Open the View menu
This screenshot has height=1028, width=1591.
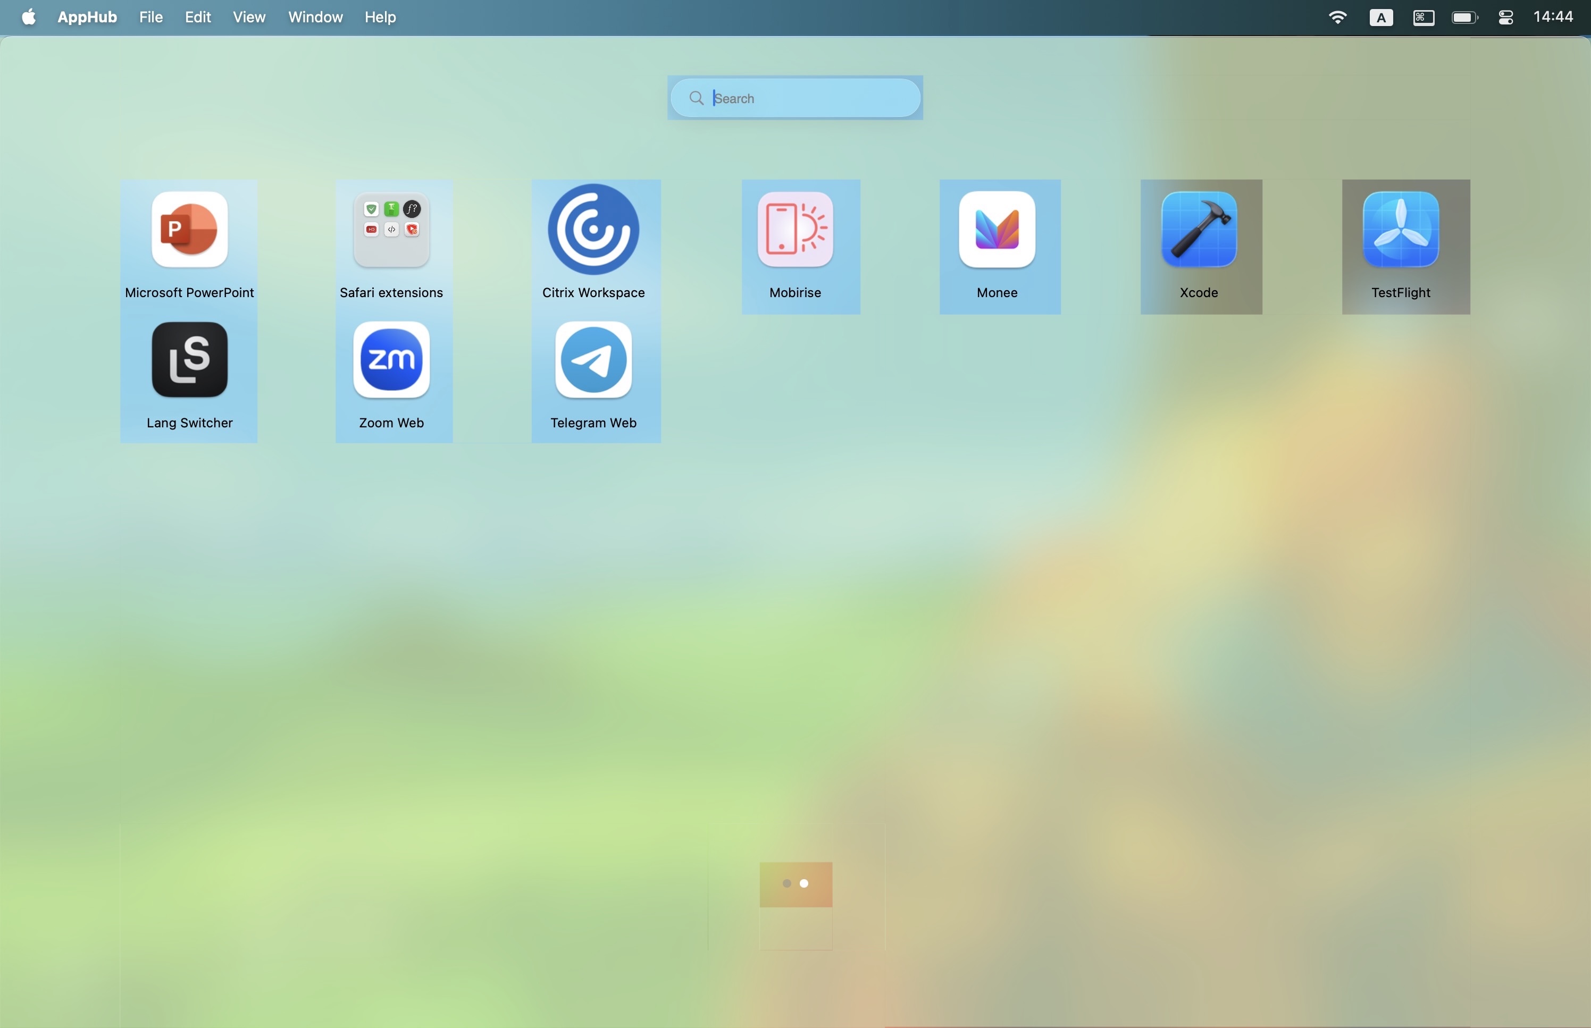tap(249, 18)
